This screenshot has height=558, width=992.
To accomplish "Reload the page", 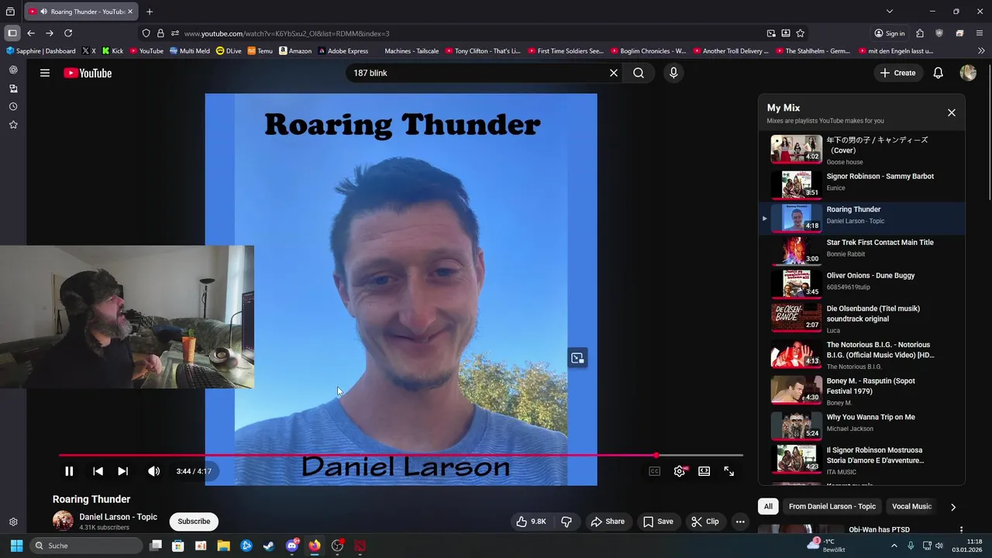I will [68, 33].
